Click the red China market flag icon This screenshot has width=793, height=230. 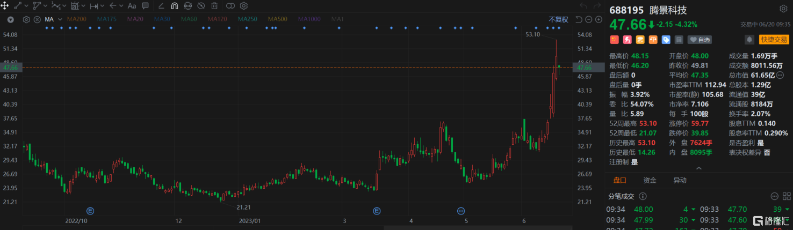click(x=614, y=40)
